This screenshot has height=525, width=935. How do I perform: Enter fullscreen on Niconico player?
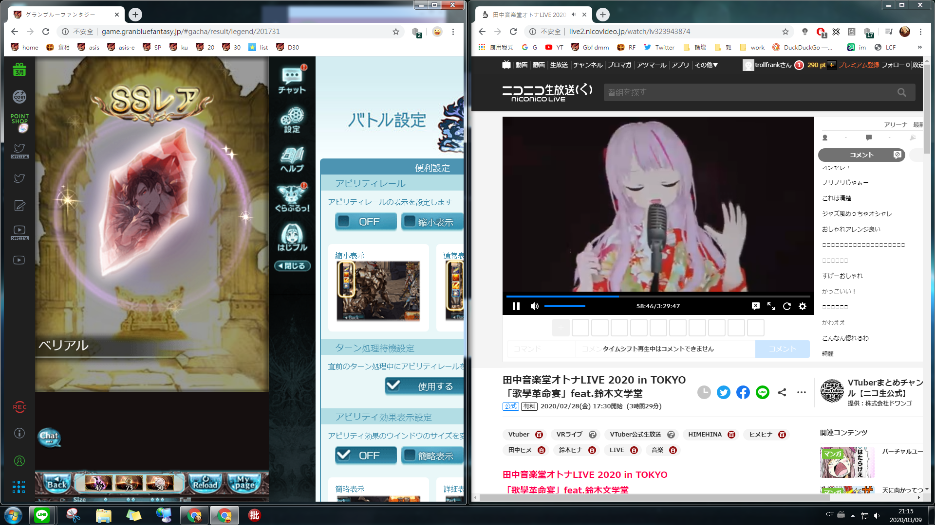click(771, 306)
